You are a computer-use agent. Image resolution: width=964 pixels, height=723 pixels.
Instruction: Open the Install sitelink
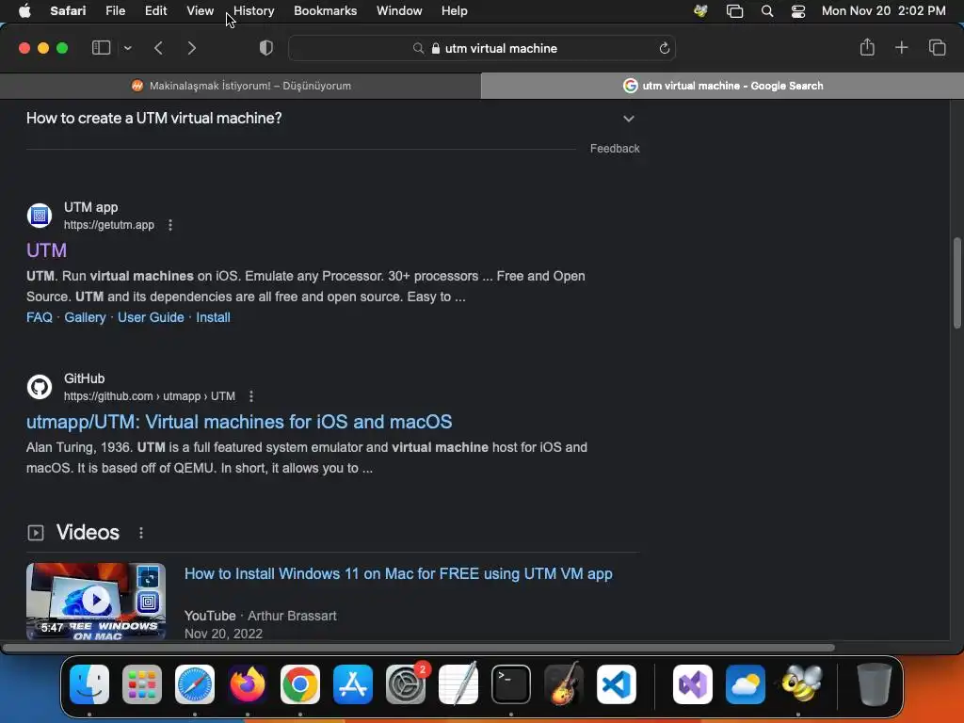(213, 317)
